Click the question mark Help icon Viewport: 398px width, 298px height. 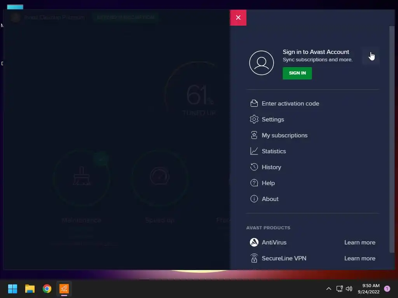254,183
